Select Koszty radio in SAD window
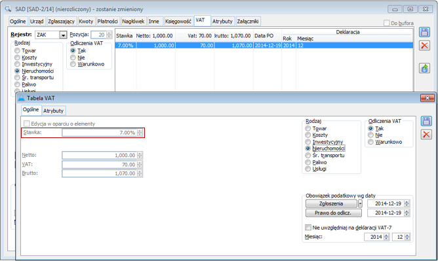438x261 pixels. coord(17,58)
